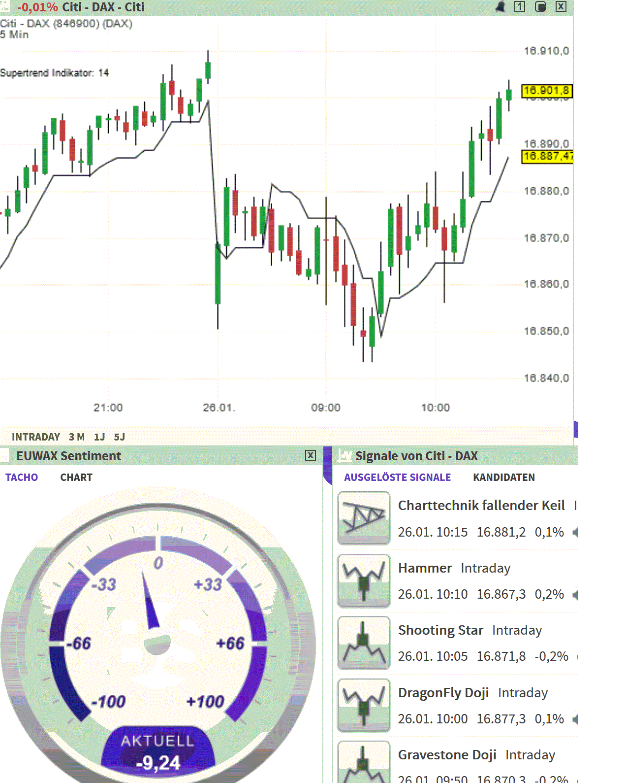The width and height of the screenshot is (626, 783).
Task: Click the sentiment gauge needle
Action: coord(150,600)
